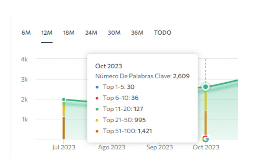Click the yellow segment of the Oct 2023 bar

[x=206, y=101]
